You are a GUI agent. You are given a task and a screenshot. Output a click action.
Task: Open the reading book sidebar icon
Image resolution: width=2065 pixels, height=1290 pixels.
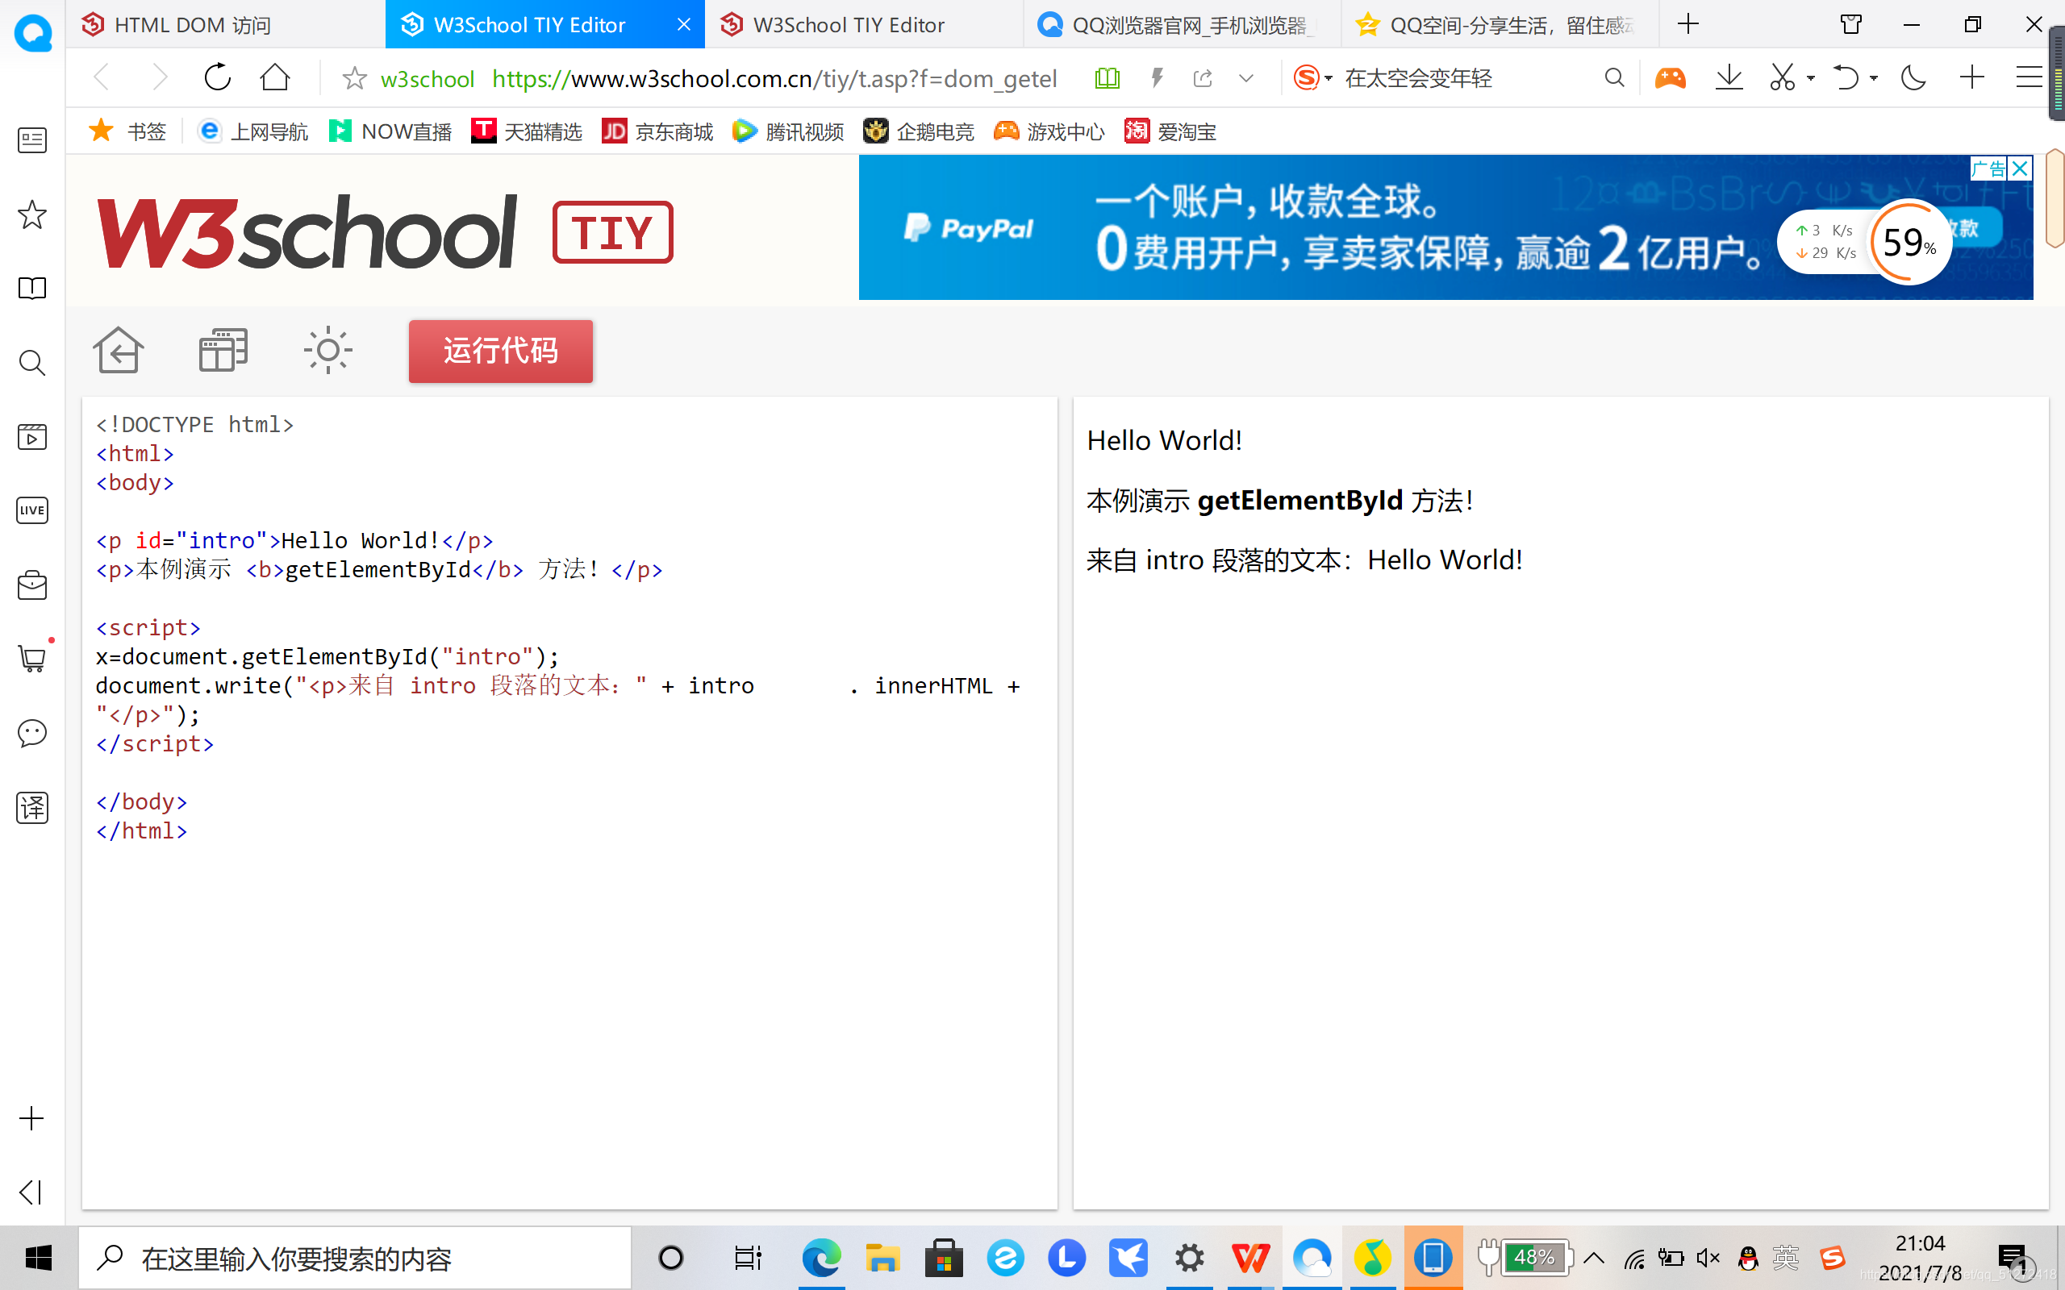pyautogui.click(x=32, y=289)
